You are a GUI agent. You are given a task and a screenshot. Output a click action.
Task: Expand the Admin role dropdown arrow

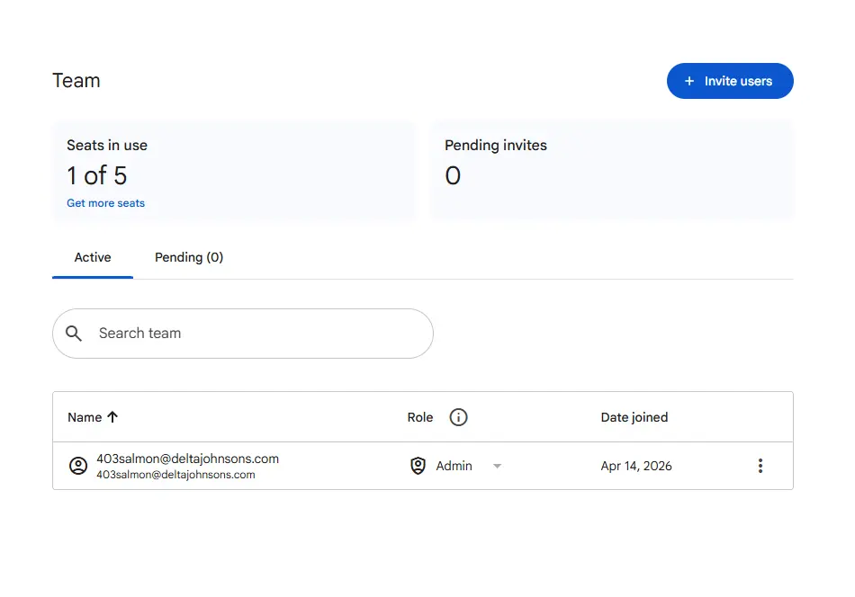coord(497,467)
